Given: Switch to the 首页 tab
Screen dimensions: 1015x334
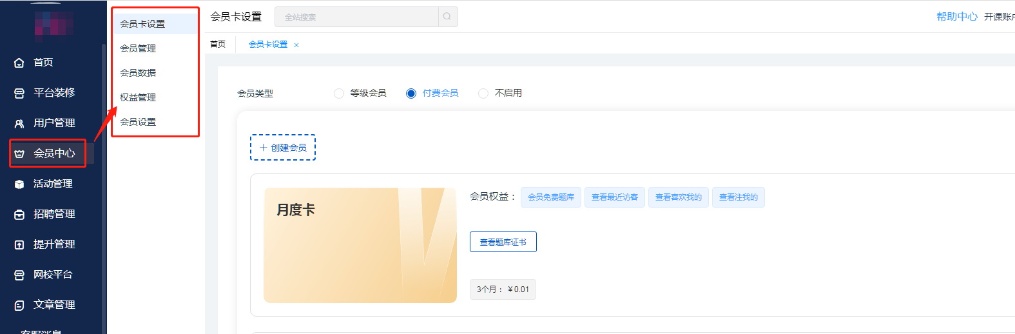Looking at the screenshot, I should [x=218, y=44].
